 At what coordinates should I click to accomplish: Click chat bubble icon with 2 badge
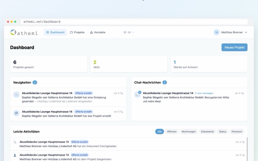pos(138,94)
